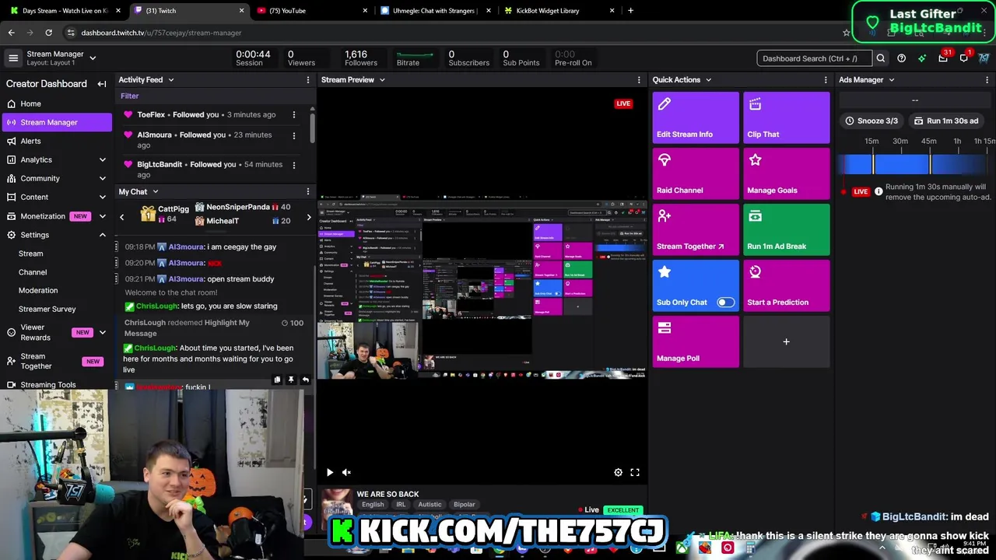This screenshot has height=560, width=996.
Task: Click the Activity Feed Filter link
Action: pyautogui.click(x=130, y=96)
